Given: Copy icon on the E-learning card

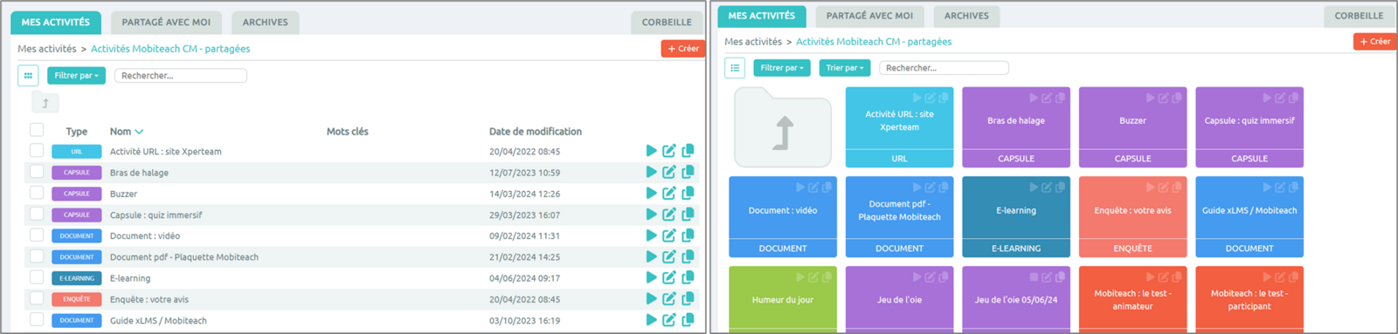Looking at the screenshot, I should point(1061,187).
